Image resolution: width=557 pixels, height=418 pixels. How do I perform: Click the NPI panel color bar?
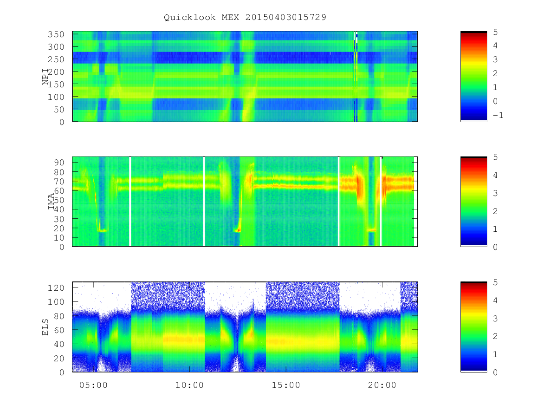point(473,77)
